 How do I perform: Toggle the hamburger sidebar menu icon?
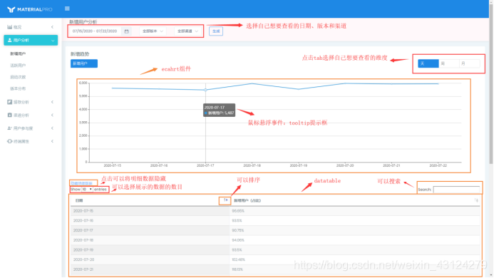pyautogui.click(x=67, y=9)
